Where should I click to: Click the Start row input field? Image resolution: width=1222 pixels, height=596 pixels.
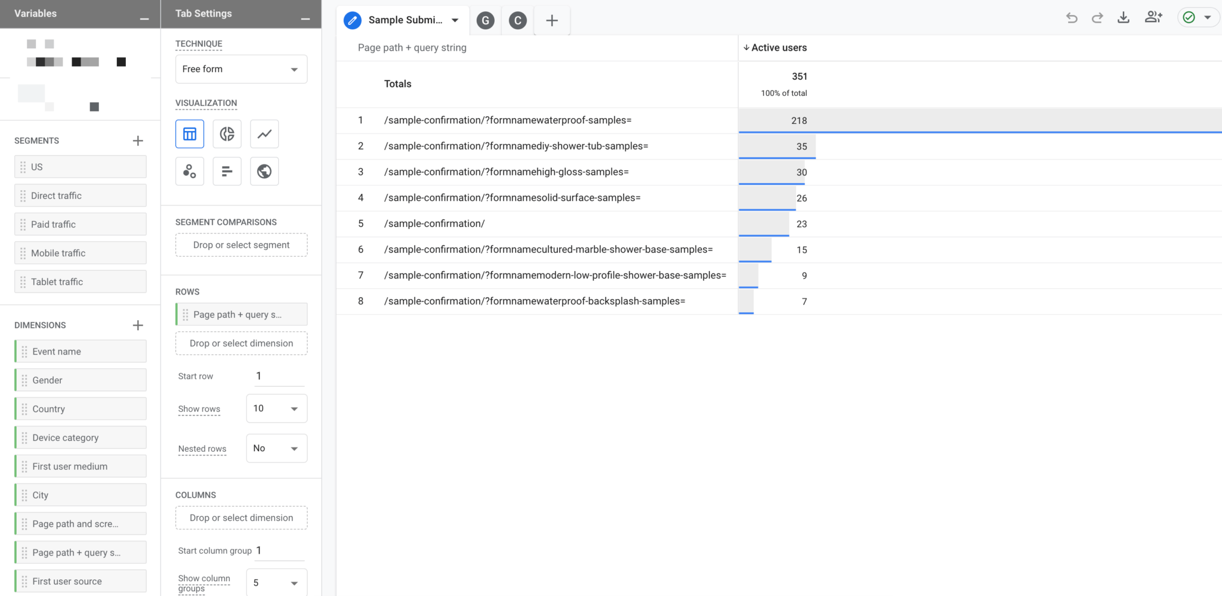point(279,376)
